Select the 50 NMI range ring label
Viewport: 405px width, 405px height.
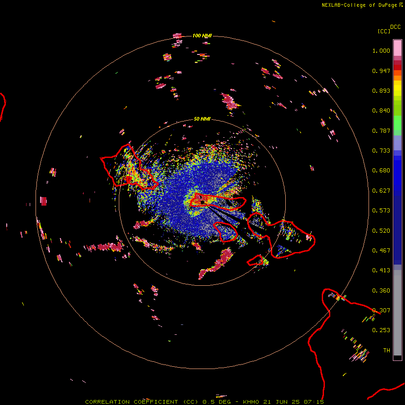pos(202,119)
